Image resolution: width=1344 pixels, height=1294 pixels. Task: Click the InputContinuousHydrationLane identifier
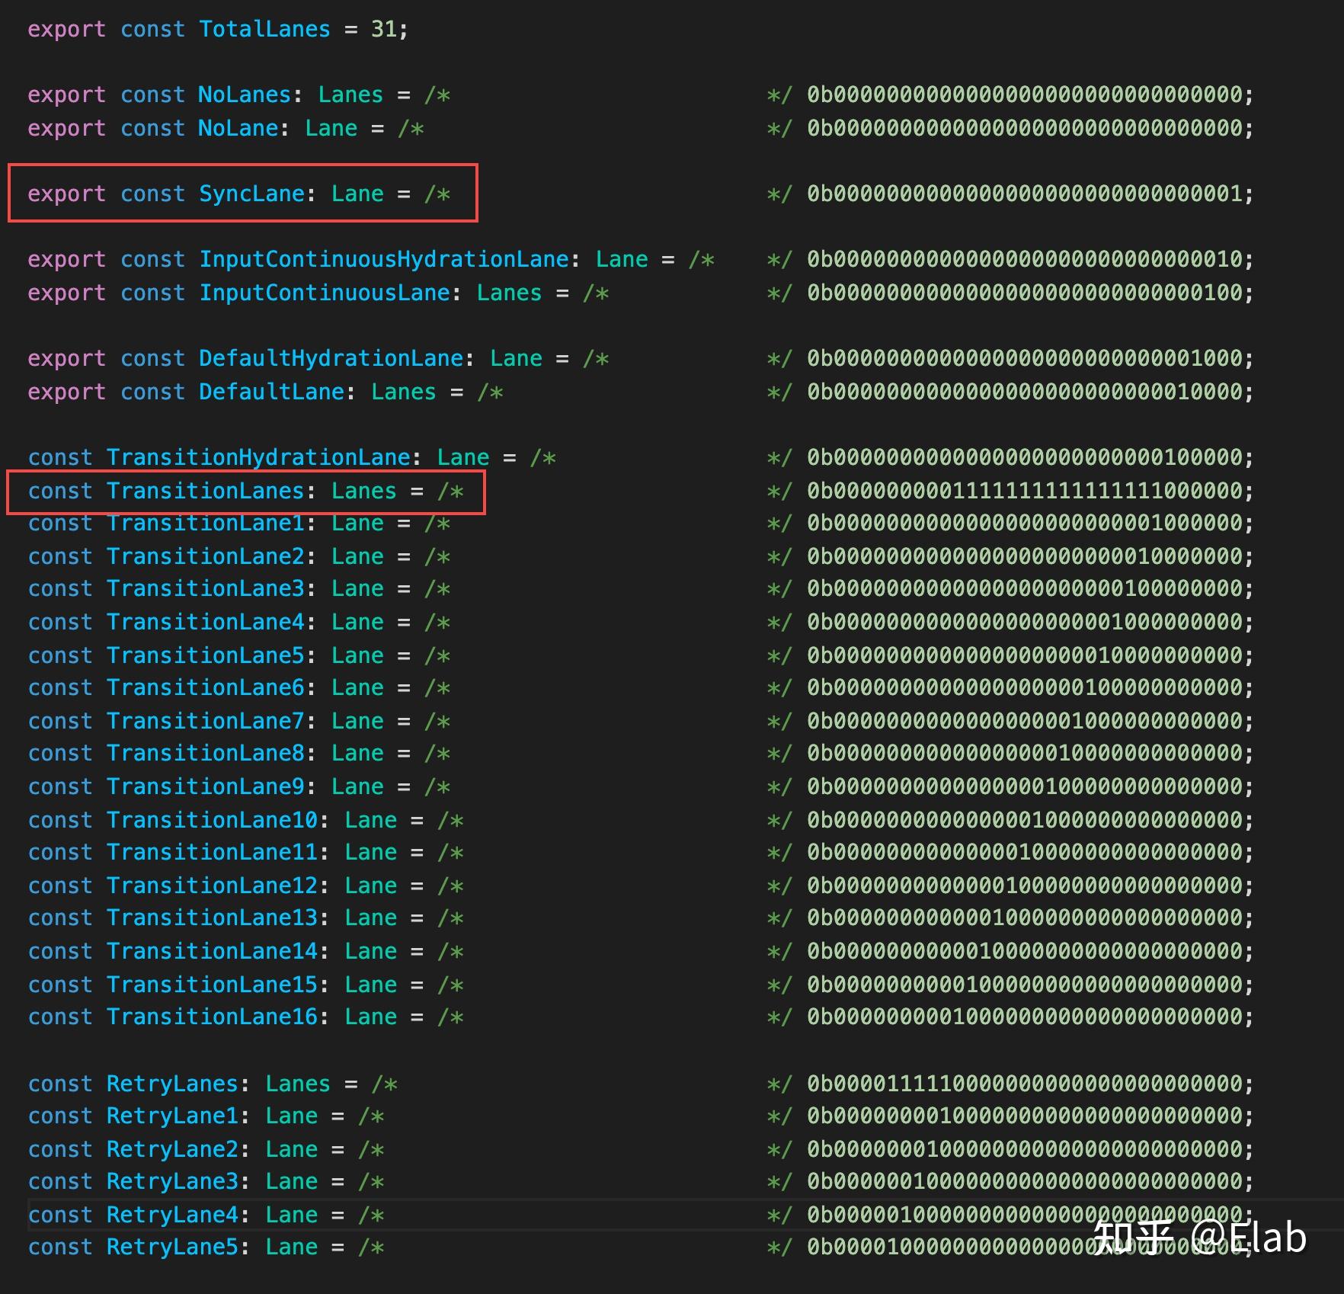coord(384,260)
